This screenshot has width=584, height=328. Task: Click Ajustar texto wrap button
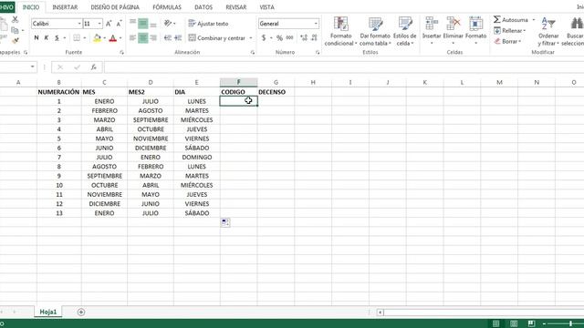point(208,24)
